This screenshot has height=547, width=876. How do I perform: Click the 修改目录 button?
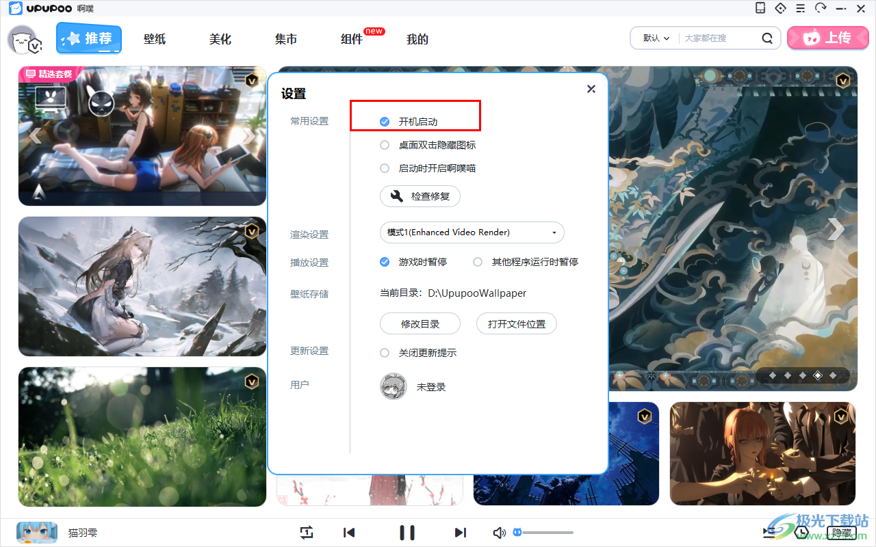[x=420, y=324]
